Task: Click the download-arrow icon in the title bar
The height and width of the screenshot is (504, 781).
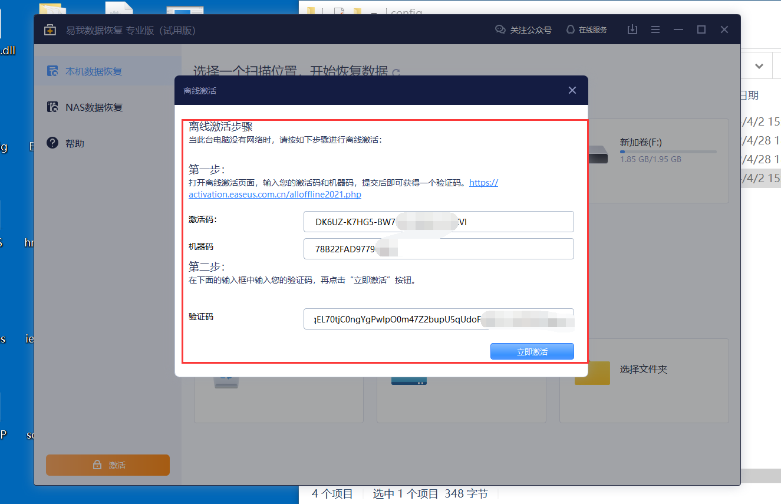Action: [632, 29]
